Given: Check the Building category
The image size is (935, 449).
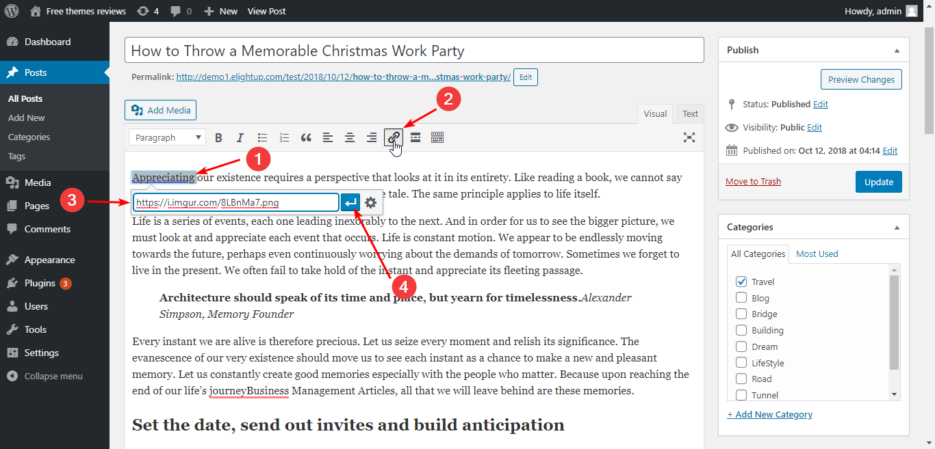Looking at the screenshot, I should coord(741,330).
